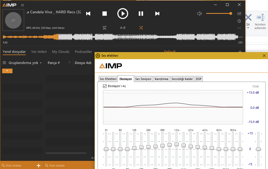The height and width of the screenshot is (169, 268).
Task: Skip to the next track
Action: (x=157, y=14)
